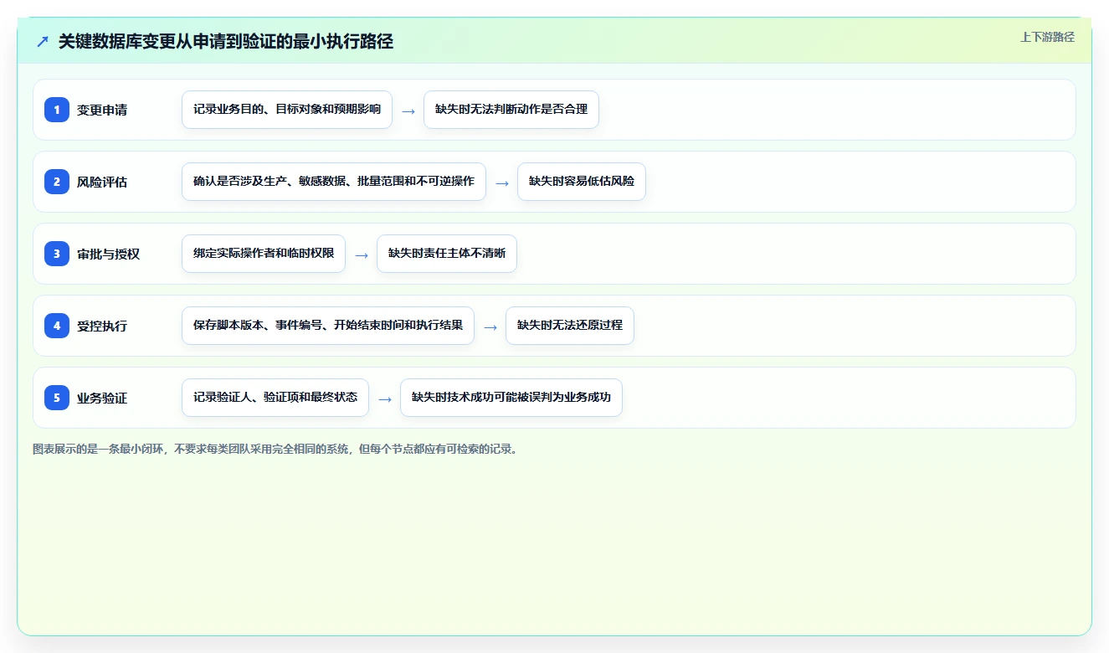Select the 变更申请 step label
This screenshot has width=1109, height=653.
pyautogui.click(x=102, y=110)
